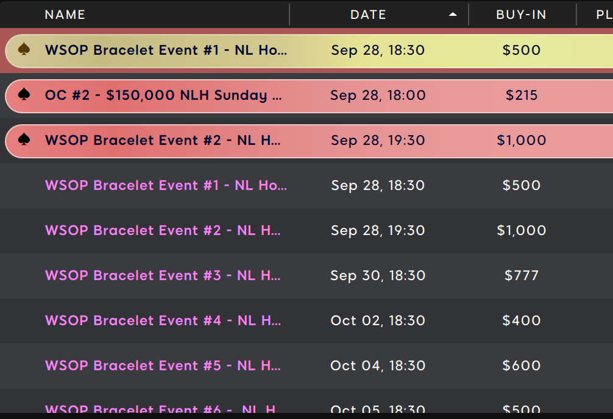This screenshot has height=419, width=613.
Task: Click the $777 buy-in cell
Action: (522, 275)
